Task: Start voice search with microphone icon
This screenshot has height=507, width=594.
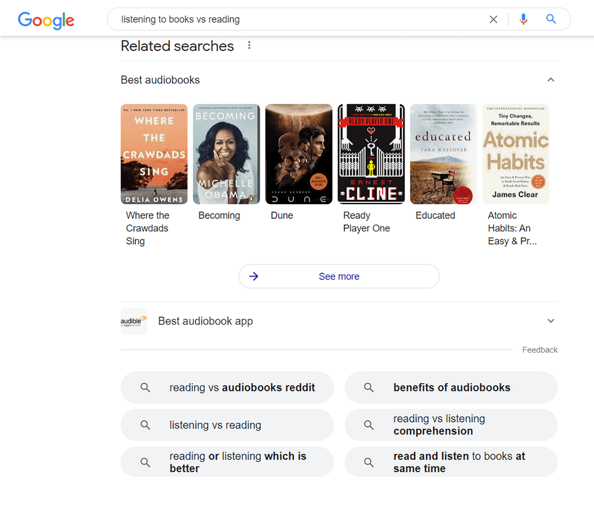Action: [523, 19]
